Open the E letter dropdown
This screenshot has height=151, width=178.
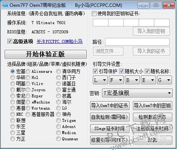tap(148, 80)
